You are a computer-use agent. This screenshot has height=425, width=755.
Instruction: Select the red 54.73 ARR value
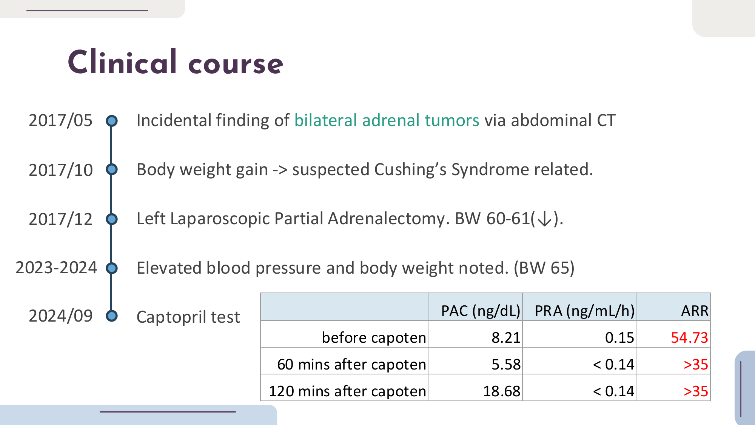[689, 337]
